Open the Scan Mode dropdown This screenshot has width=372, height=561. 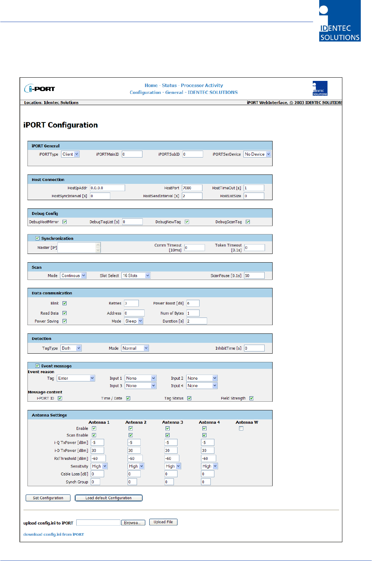pyautogui.click(x=73, y=276)
